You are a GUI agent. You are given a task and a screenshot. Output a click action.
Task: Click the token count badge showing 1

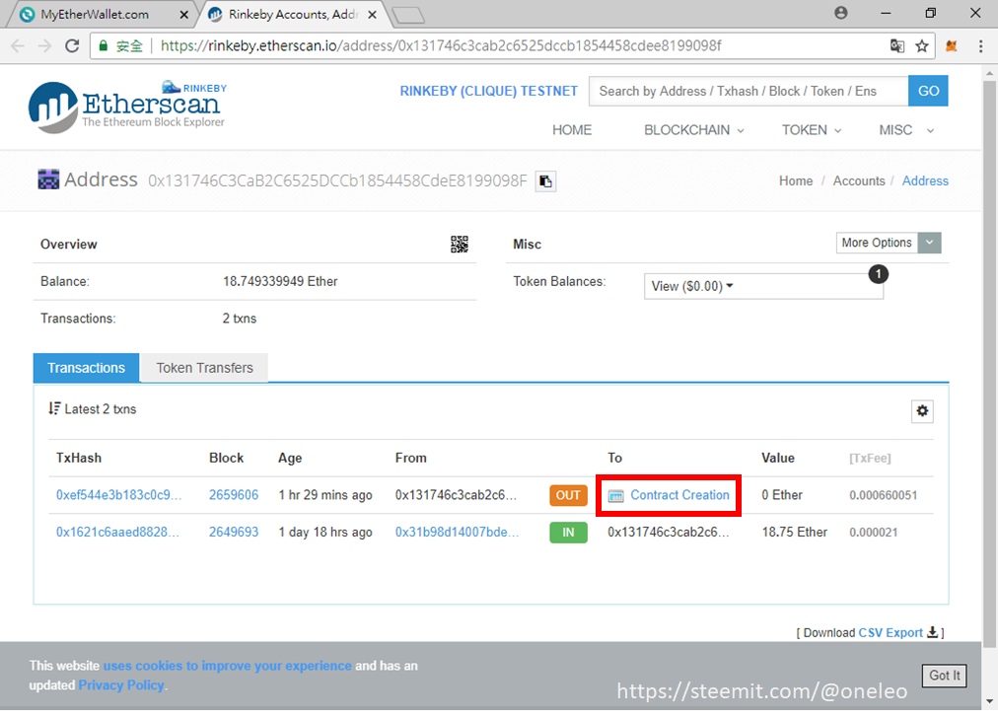click(x=879, y=274)
